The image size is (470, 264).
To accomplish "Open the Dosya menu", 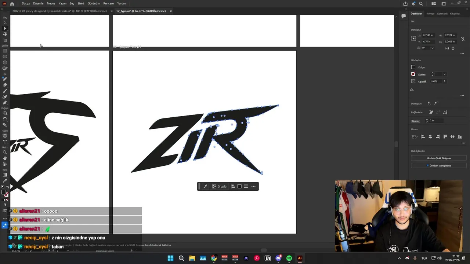I will click(26, 4).
